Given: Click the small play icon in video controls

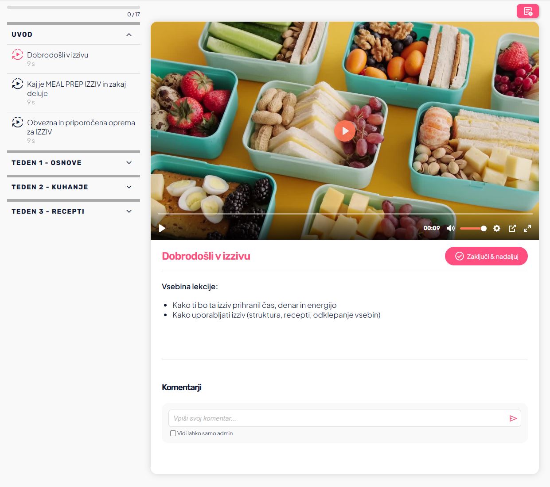Looking at the screenshot, I should (x=162, y=228).
